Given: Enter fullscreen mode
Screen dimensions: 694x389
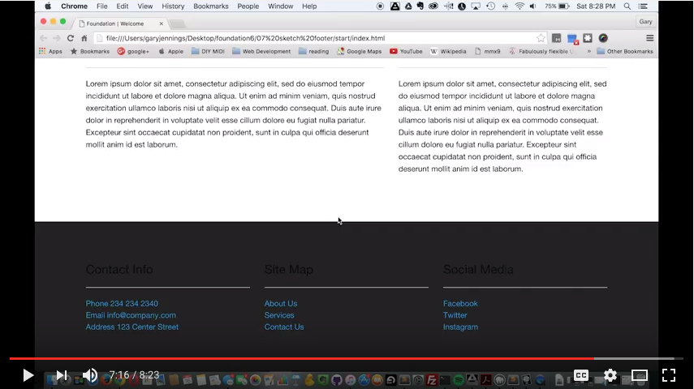Looking at the screenshot, I should pyautogui.click(x=668, y=375).
